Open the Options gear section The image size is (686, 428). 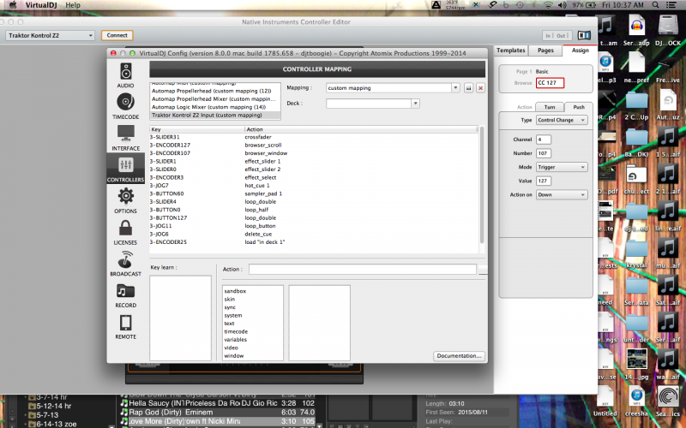[125, 200]
